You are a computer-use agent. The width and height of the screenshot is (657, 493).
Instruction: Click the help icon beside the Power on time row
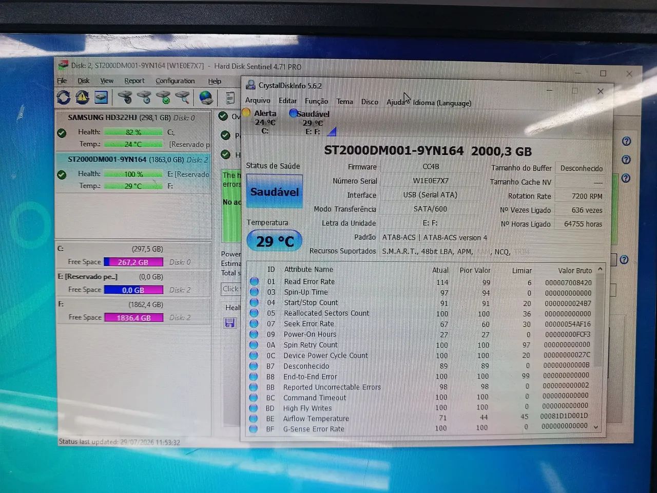[624, 260]
